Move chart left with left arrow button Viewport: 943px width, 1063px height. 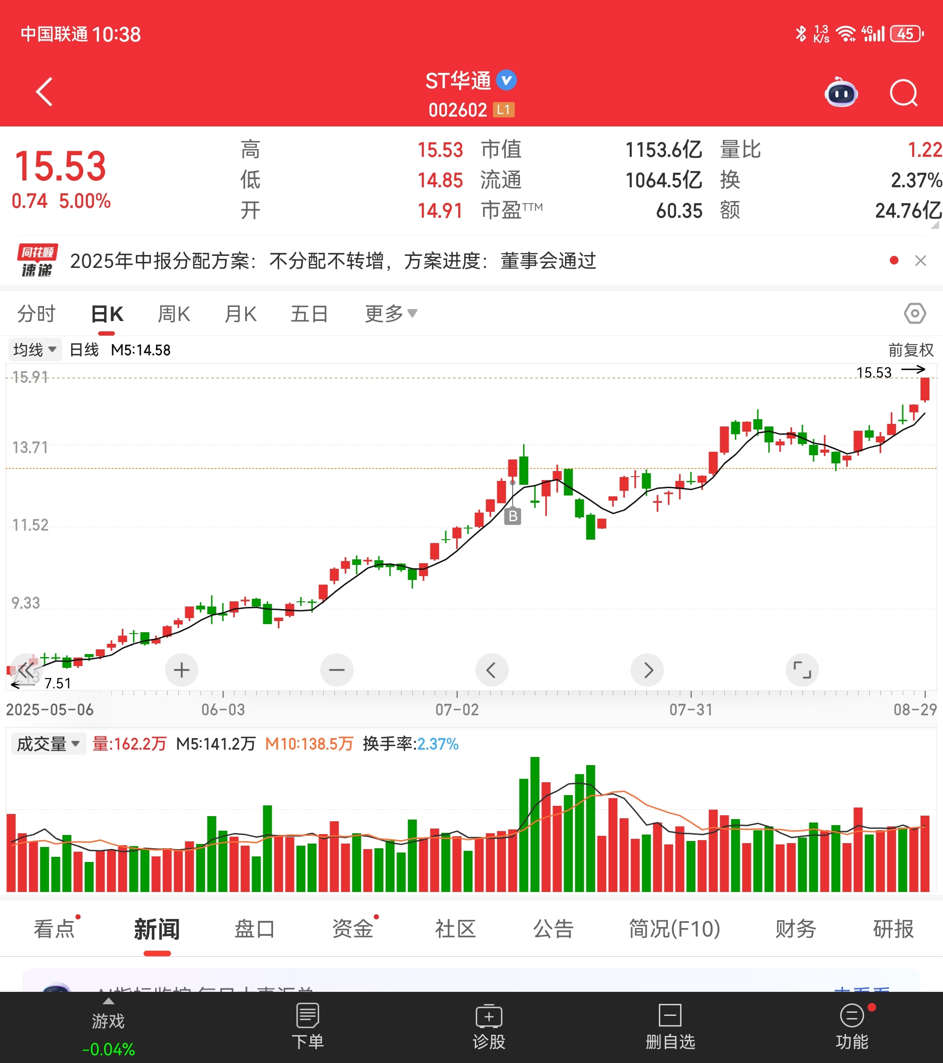pos(492,670)
